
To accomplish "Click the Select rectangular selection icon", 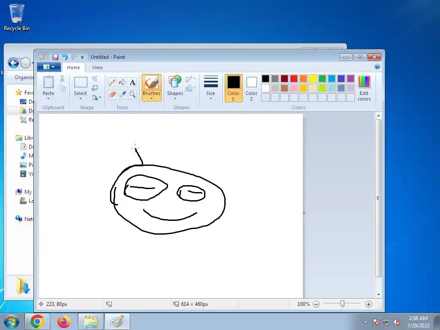I will pos(80,82).
